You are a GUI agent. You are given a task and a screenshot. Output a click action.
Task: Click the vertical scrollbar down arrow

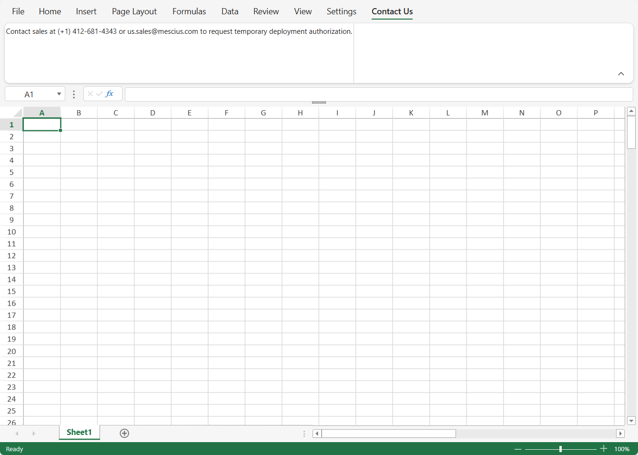coord(631,421)
